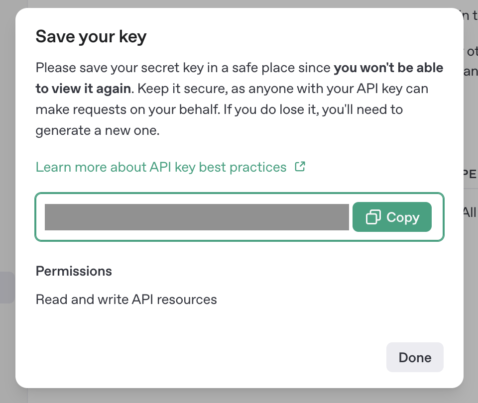Viewport: 478px width, 403px height.
Task: Click the Please save your secret key sentence
Action: [x=183, y=68]
